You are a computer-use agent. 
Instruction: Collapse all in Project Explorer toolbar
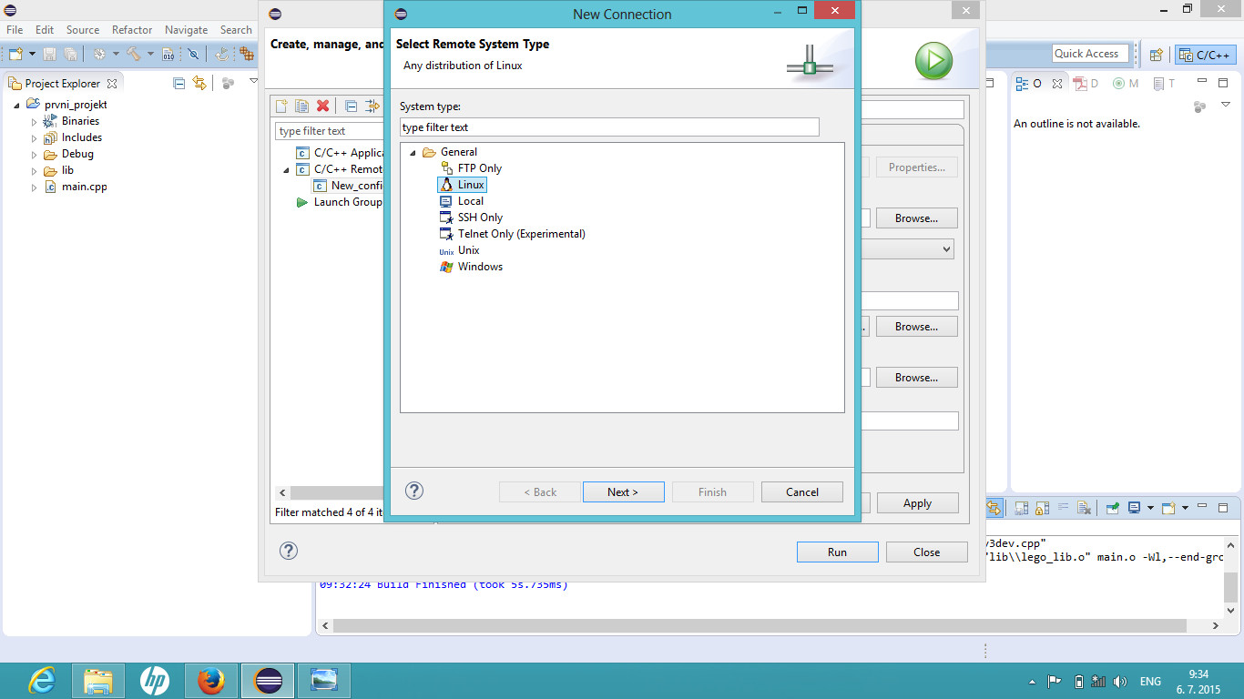[x=179, y=83]
